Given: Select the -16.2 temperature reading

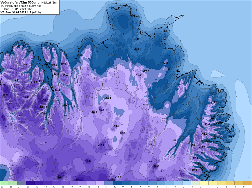Looking at the screenshot, I should pyautogui.click(x=94, y=112).
